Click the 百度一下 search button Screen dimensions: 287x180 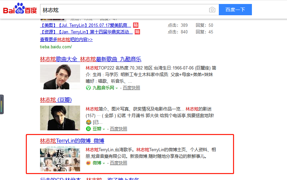point(235,10)
